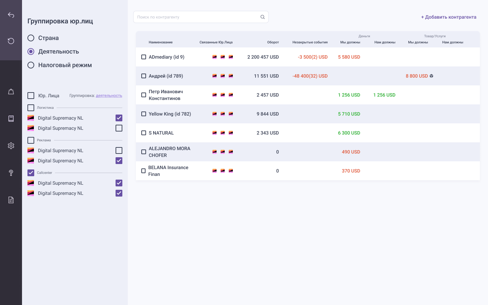The width and height of the screenshot is (488, 305).
Task: Click first legal entity flag in ADmediary row
Action: 215,57
